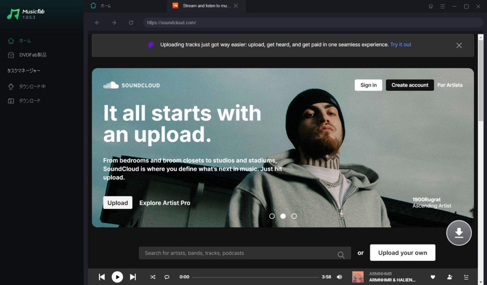Go forward with the browser forward arrow
The image size is (487, 285).
[x=114, y=23]
